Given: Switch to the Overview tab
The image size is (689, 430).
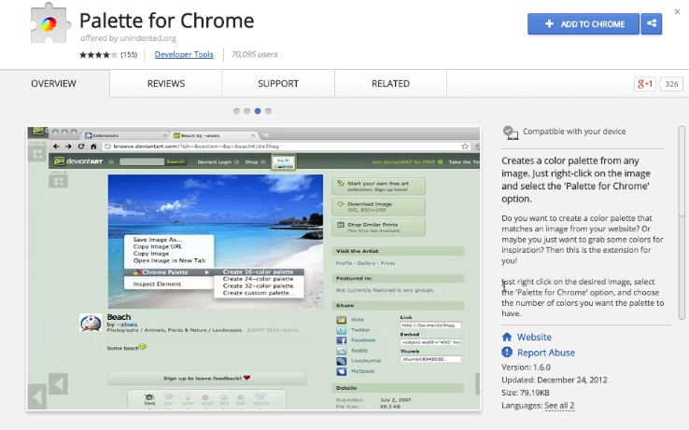Looking at the screenshot, I should [x=53, y=83].
